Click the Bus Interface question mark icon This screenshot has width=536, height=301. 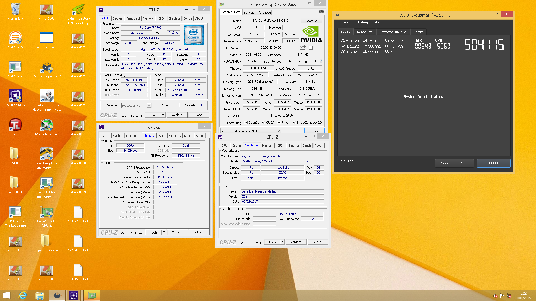321,61
